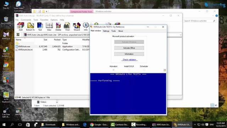
Task: Click the Test icon in WinRAR
Action: (40, 27)
